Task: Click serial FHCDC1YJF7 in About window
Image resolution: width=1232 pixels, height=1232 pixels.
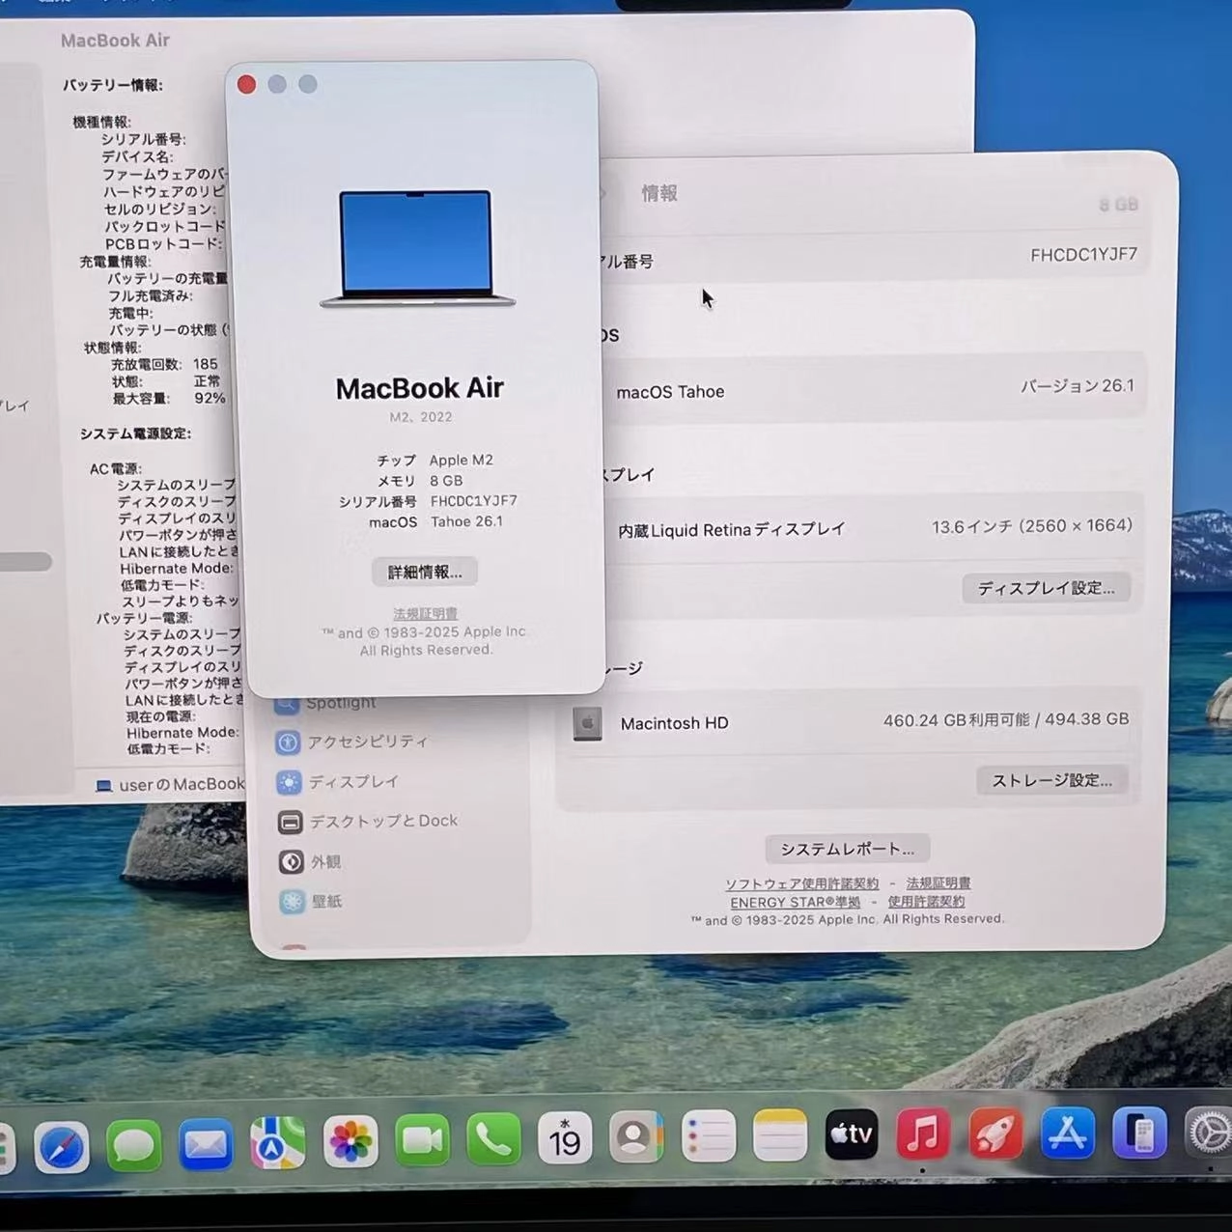Action: point(474,501)
